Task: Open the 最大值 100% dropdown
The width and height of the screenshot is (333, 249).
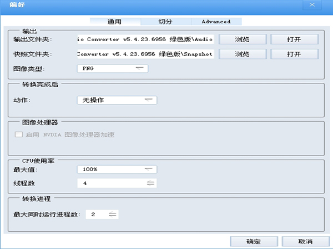Action: pos(117,170)
